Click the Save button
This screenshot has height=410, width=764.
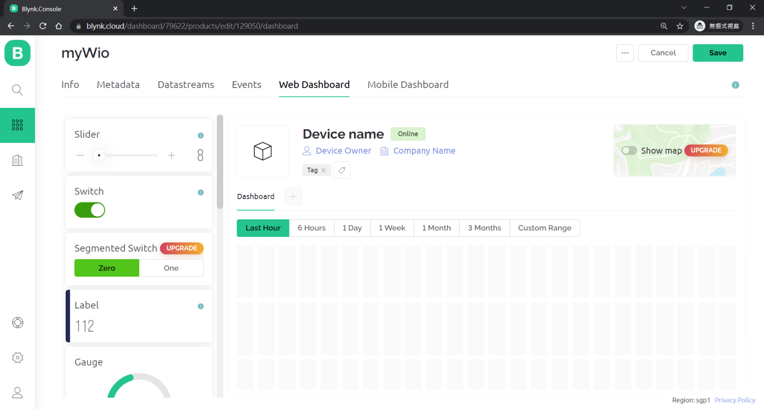tap(718, 53)
